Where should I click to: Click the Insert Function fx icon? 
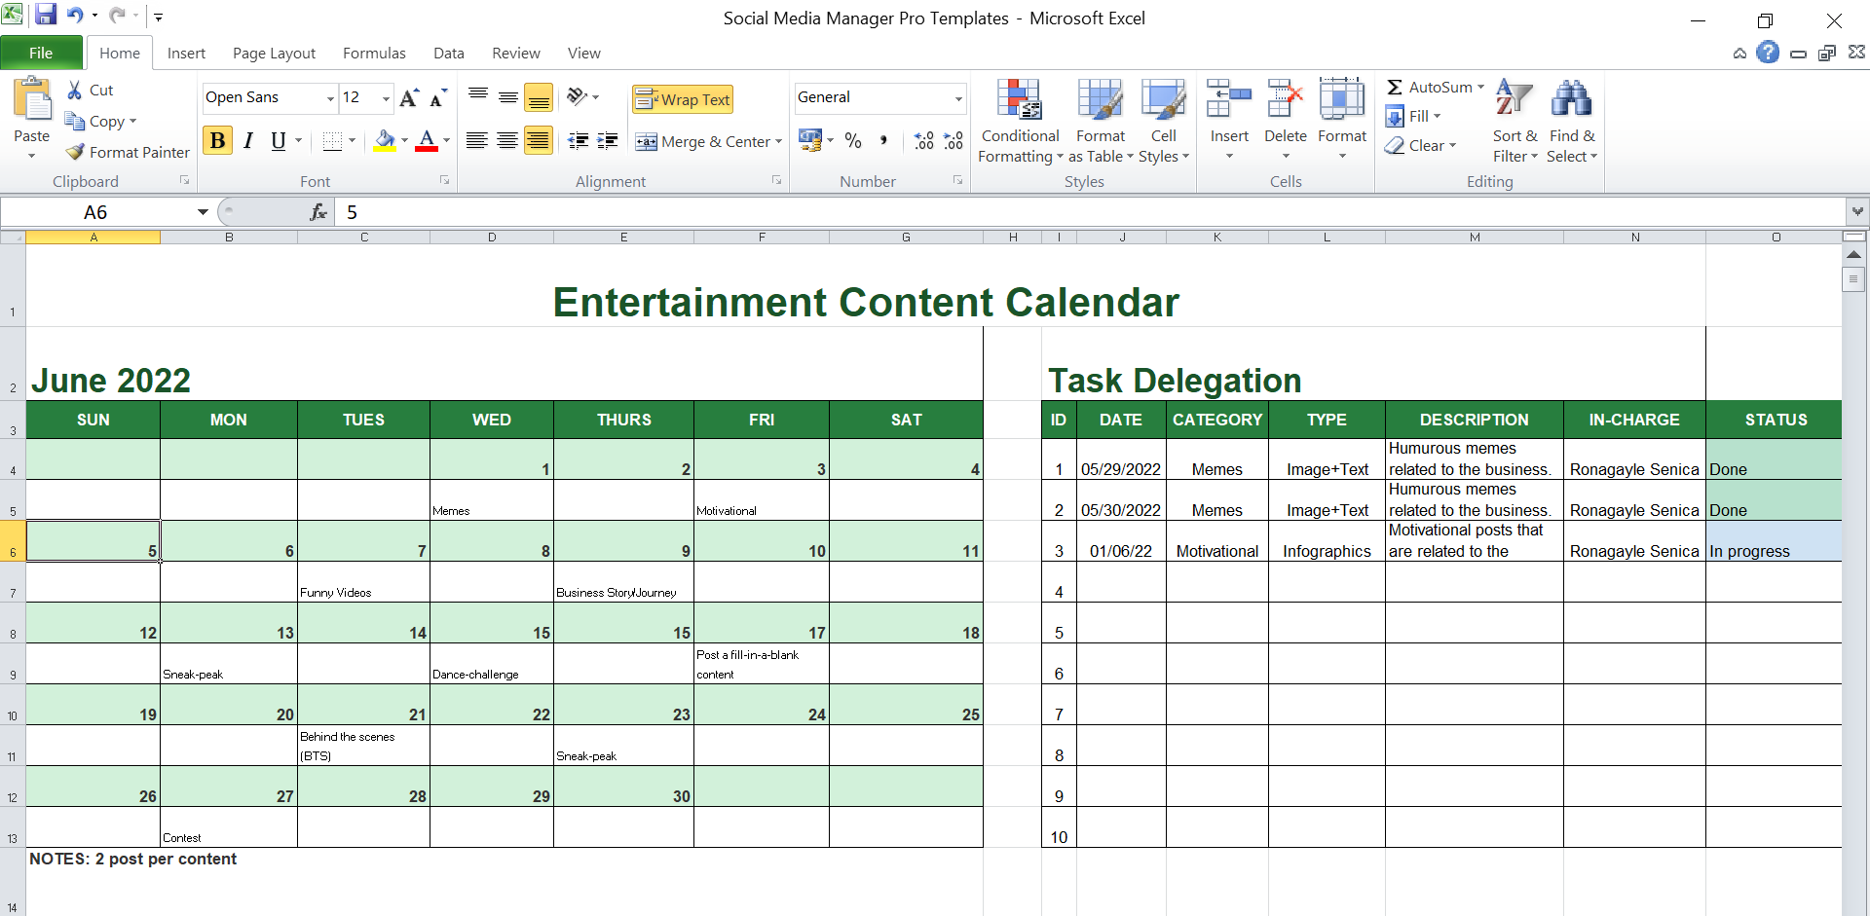point(318,212)
